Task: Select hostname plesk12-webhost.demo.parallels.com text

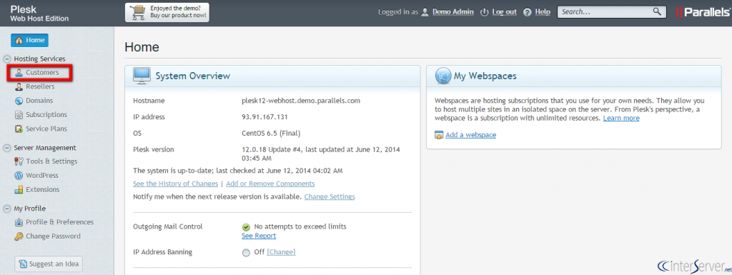Action: (301, 101)
